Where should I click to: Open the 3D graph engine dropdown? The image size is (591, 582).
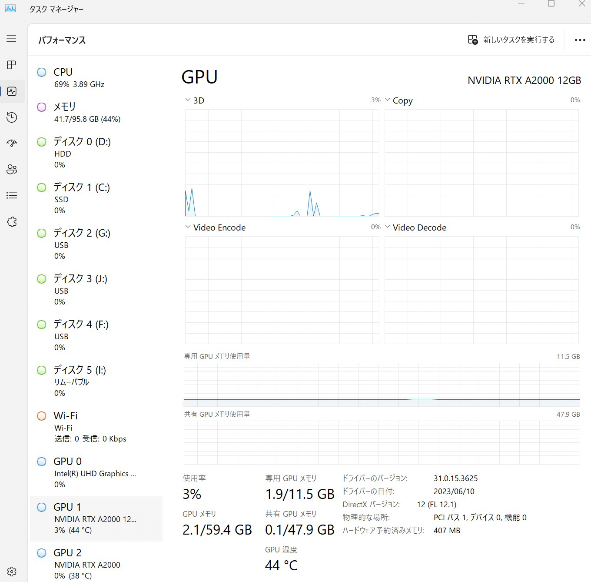188,100
